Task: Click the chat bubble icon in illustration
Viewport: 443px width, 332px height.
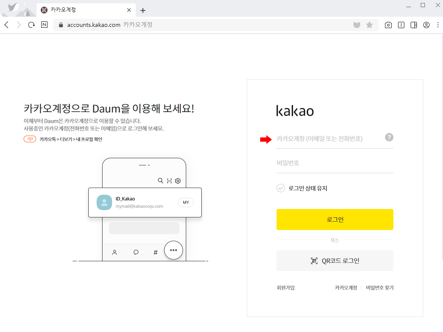Action: click(x=136, y=252)
